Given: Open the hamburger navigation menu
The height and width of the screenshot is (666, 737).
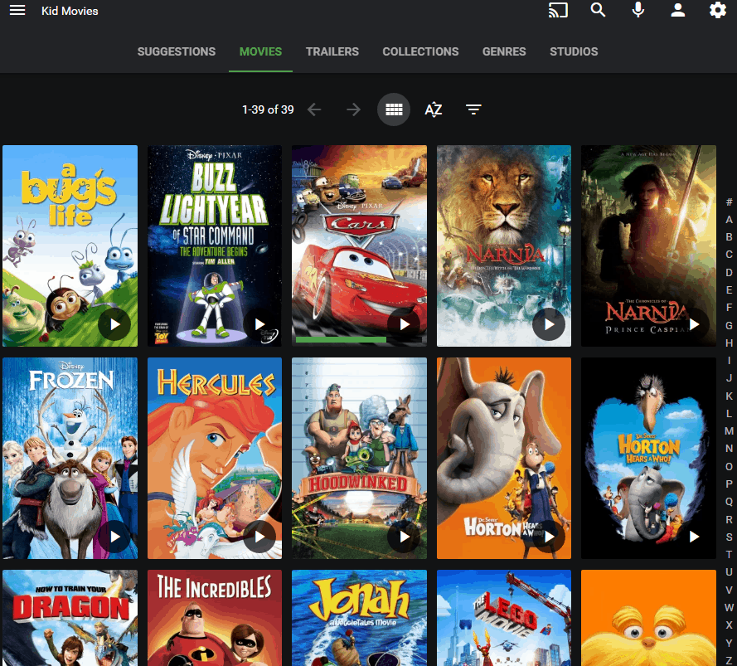Looking at the screenshot, I should (17, 10).
